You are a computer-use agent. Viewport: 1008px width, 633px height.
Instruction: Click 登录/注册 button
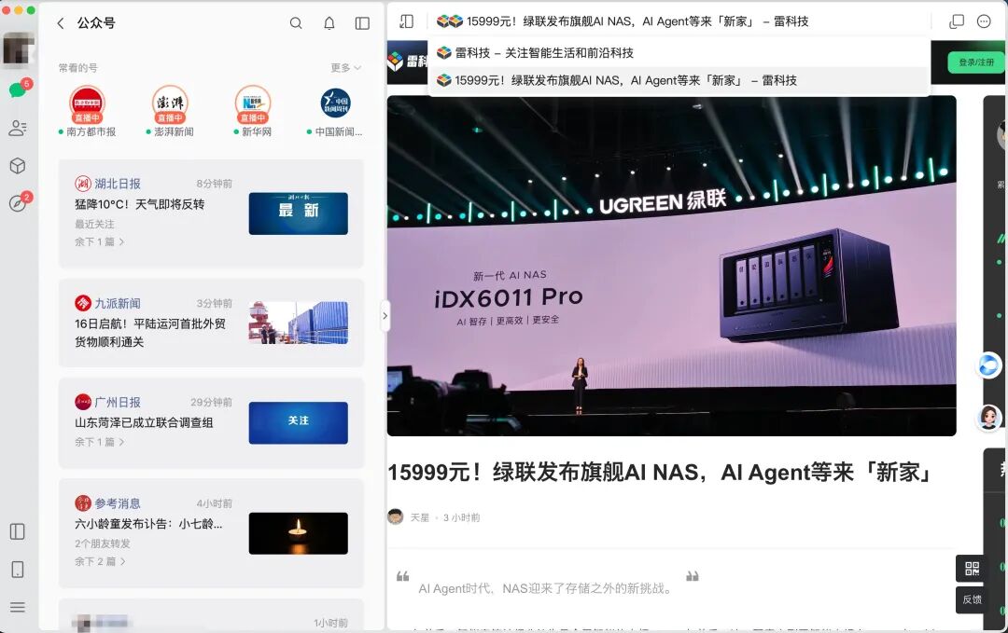tap(976, 62)
